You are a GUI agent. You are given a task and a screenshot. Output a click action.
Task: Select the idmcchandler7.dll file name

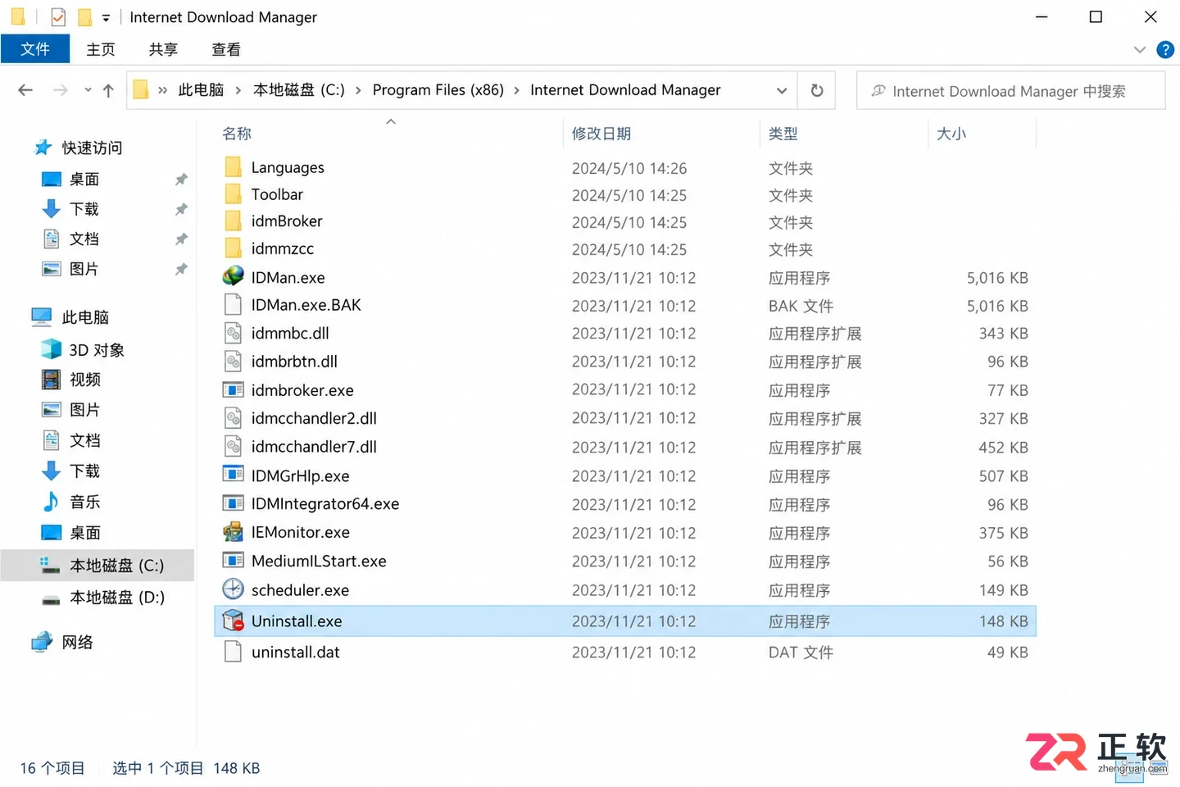click(x=314, y=447)
